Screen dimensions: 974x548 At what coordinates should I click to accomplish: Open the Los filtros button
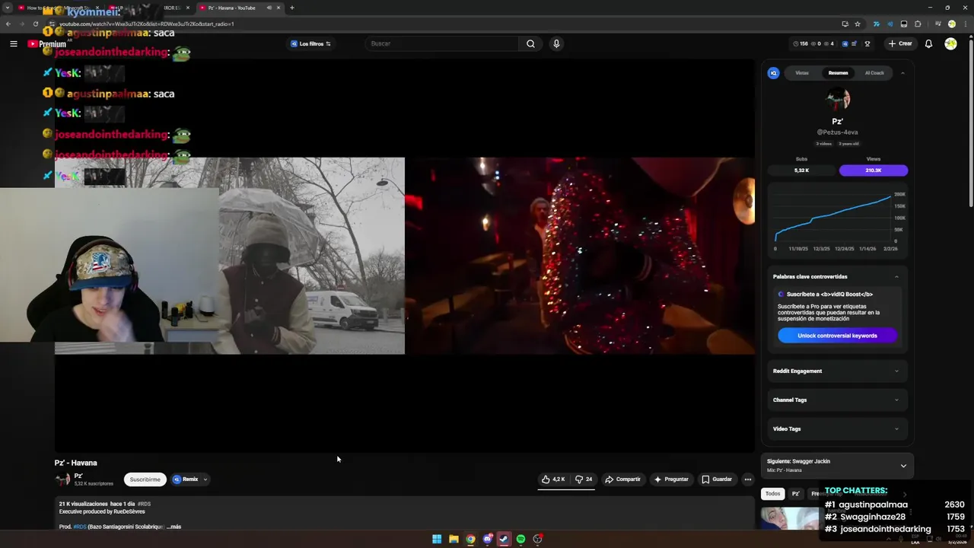tap(310, 43)
